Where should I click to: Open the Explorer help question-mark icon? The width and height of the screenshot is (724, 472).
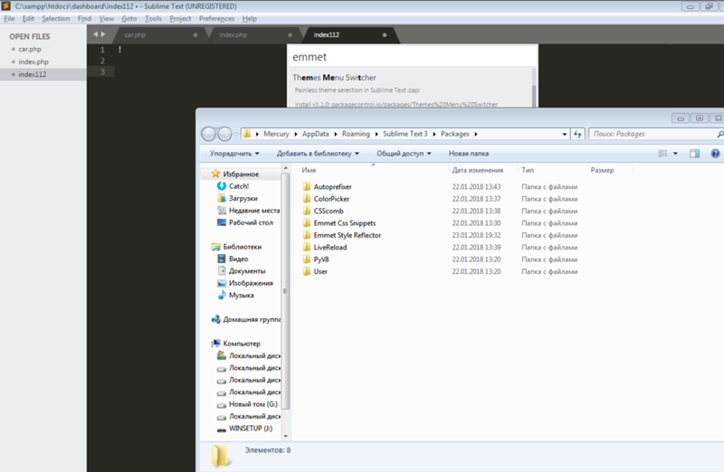pos(715,154)
